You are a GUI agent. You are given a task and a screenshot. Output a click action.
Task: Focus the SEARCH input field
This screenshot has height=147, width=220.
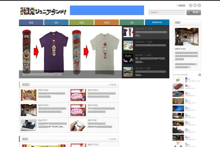coord(167,12)
